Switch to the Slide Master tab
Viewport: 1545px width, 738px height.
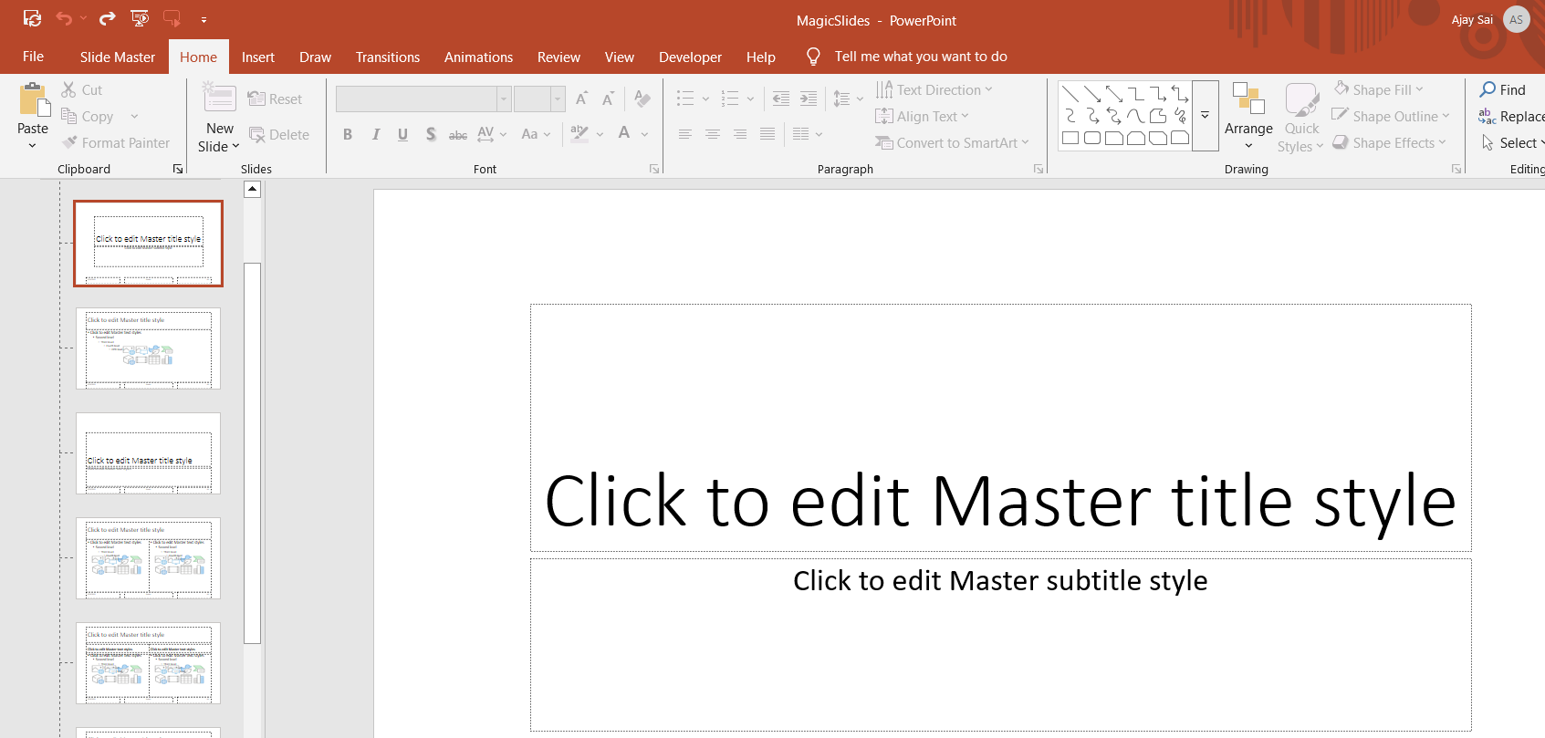click(118, 57)
